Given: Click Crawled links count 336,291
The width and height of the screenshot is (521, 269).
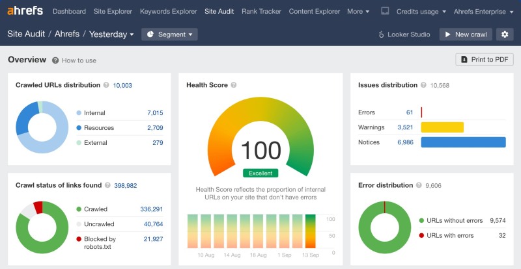Looking at the screenshot, I should coord(152,209).
